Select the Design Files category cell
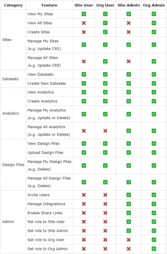 click(13, 165)
